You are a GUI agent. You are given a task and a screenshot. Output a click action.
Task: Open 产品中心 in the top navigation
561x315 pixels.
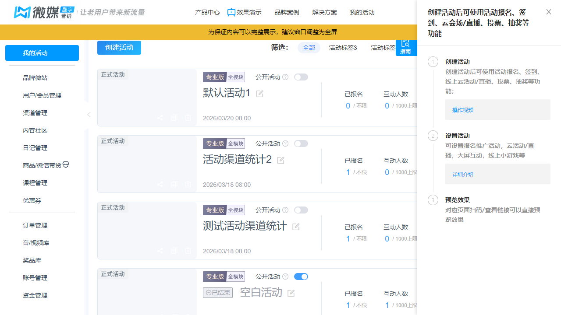coord(207,12)
